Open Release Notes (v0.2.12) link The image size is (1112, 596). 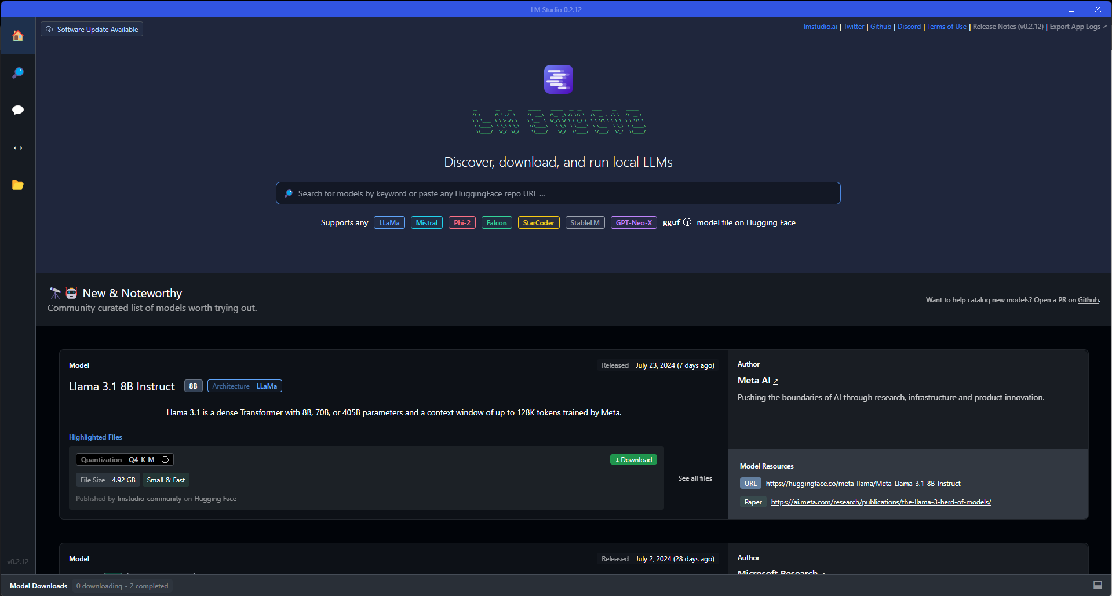[1008, 27]
